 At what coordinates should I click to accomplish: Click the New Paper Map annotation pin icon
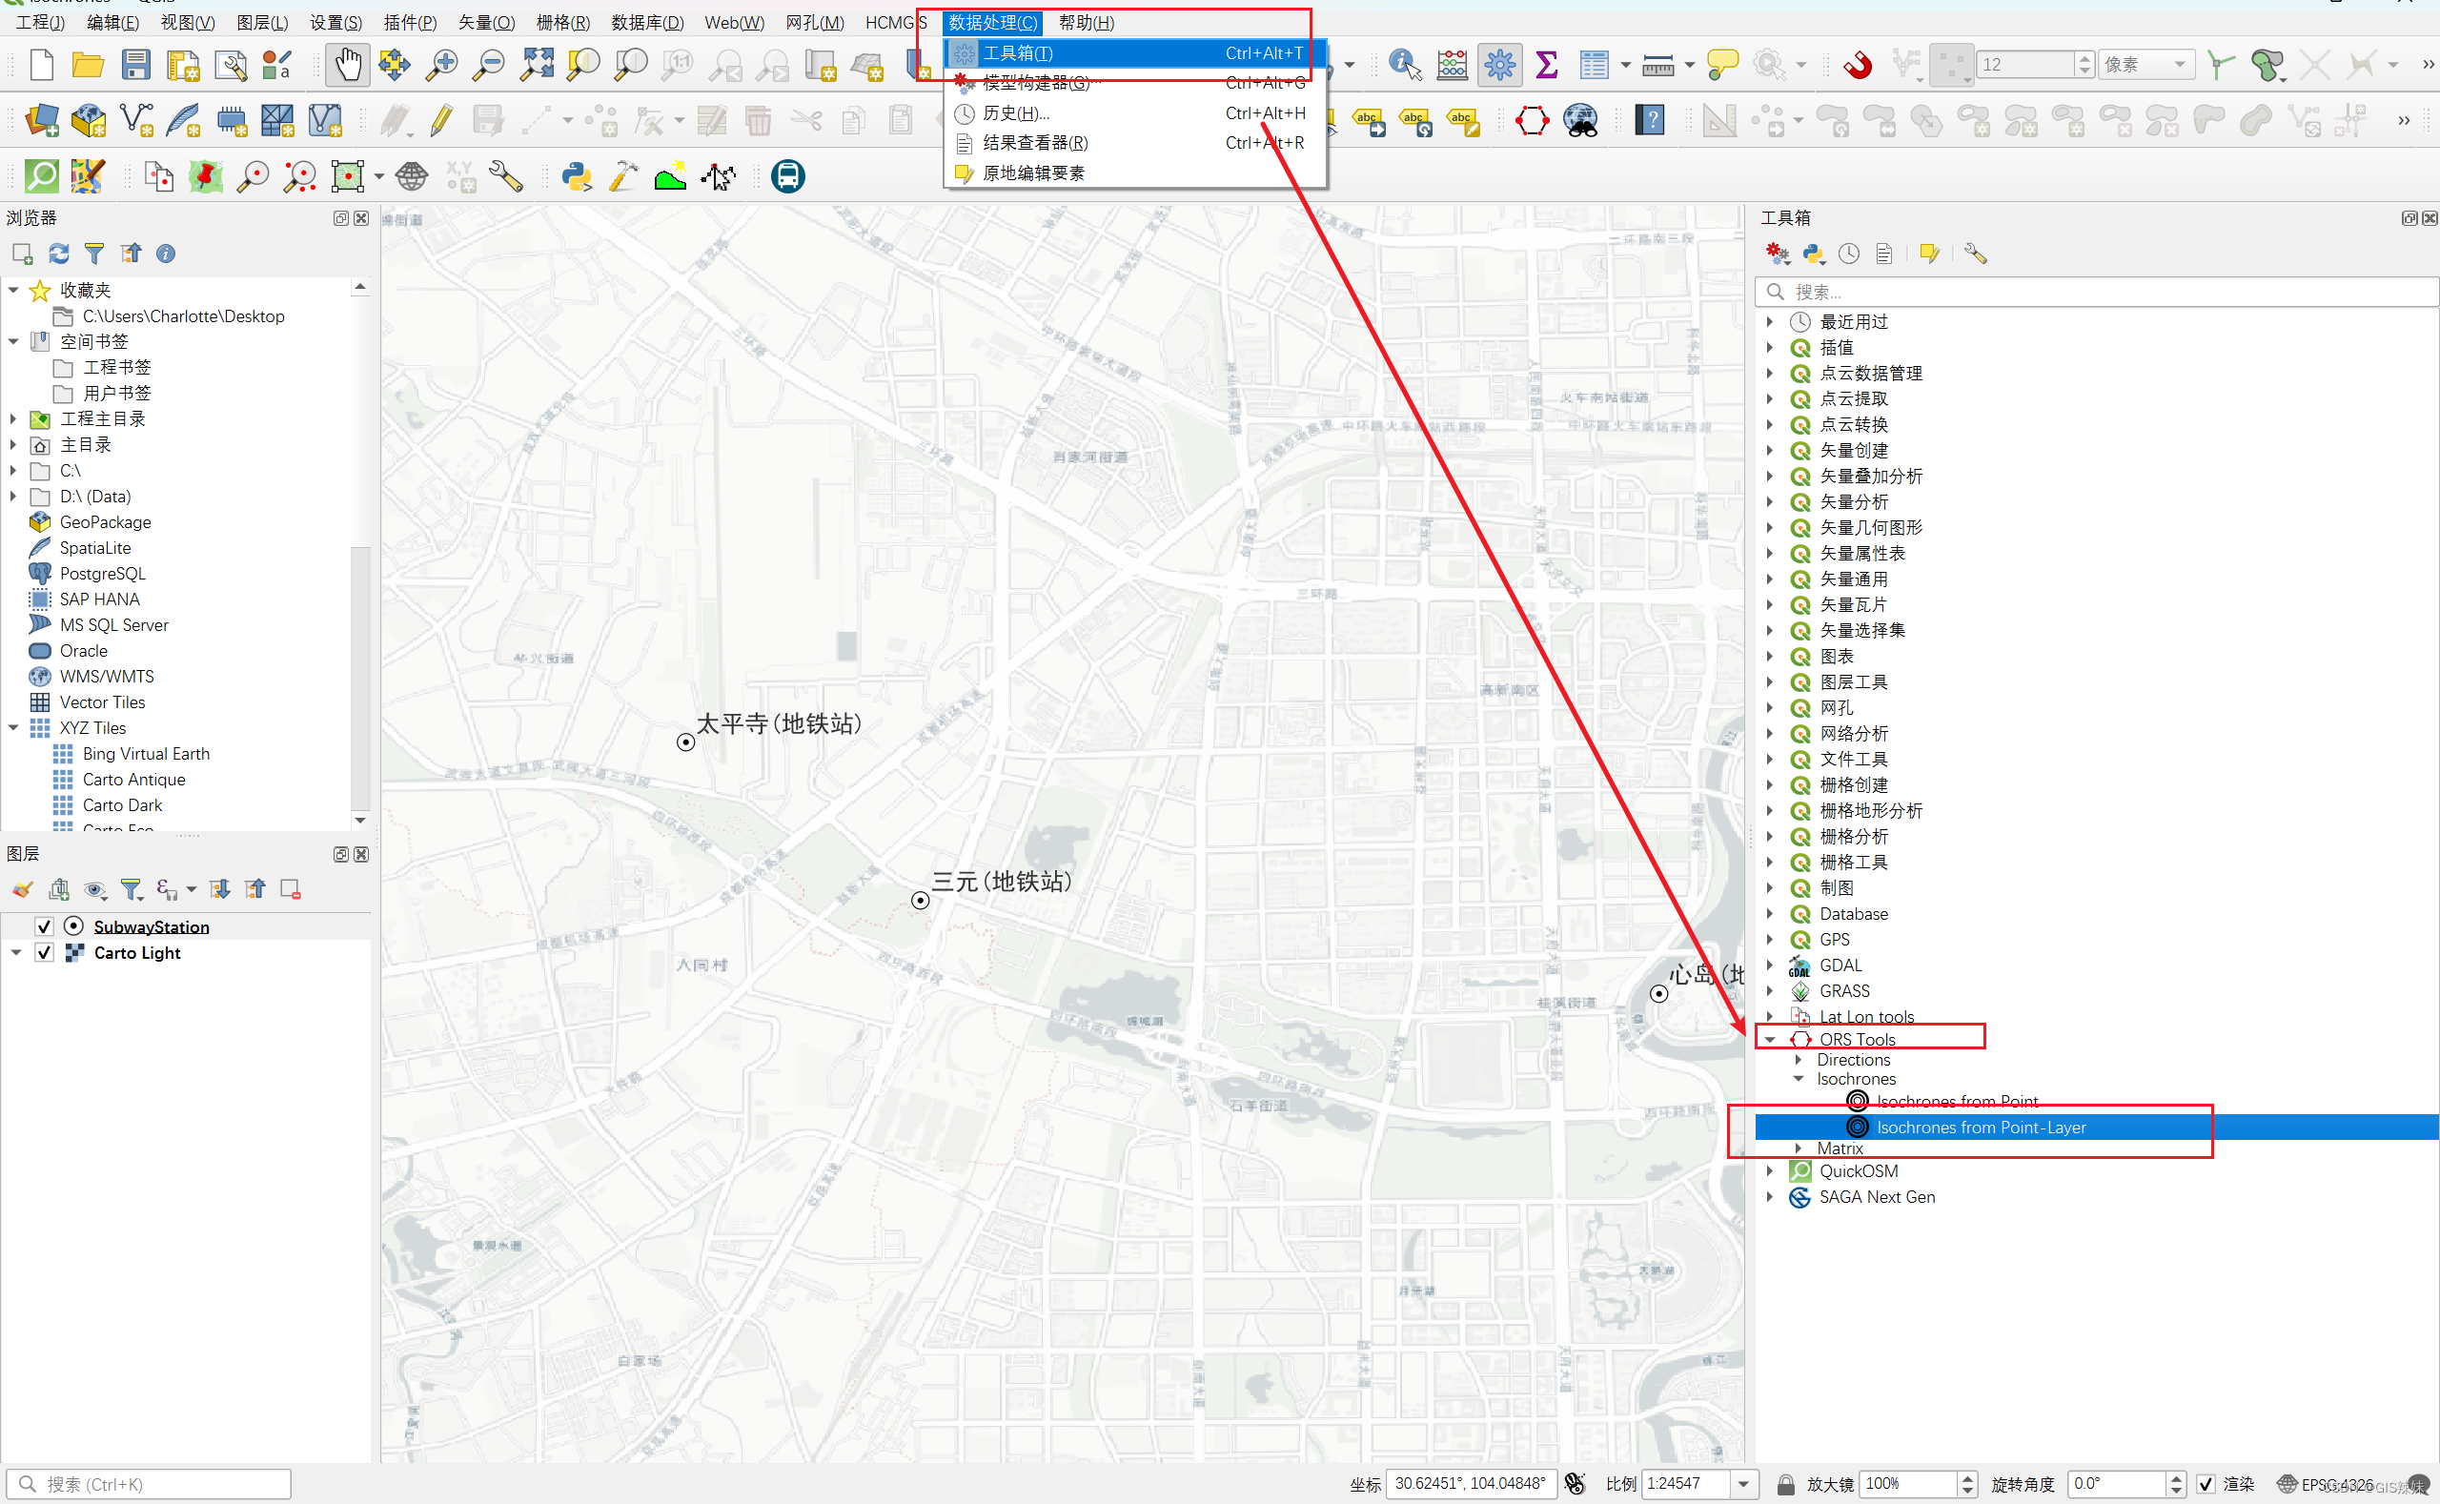[x=206, y=176]
